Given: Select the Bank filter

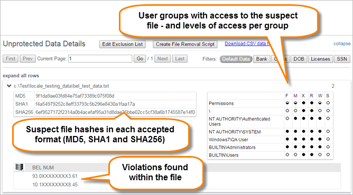Looking at the screenshot, I should [262, 59].
